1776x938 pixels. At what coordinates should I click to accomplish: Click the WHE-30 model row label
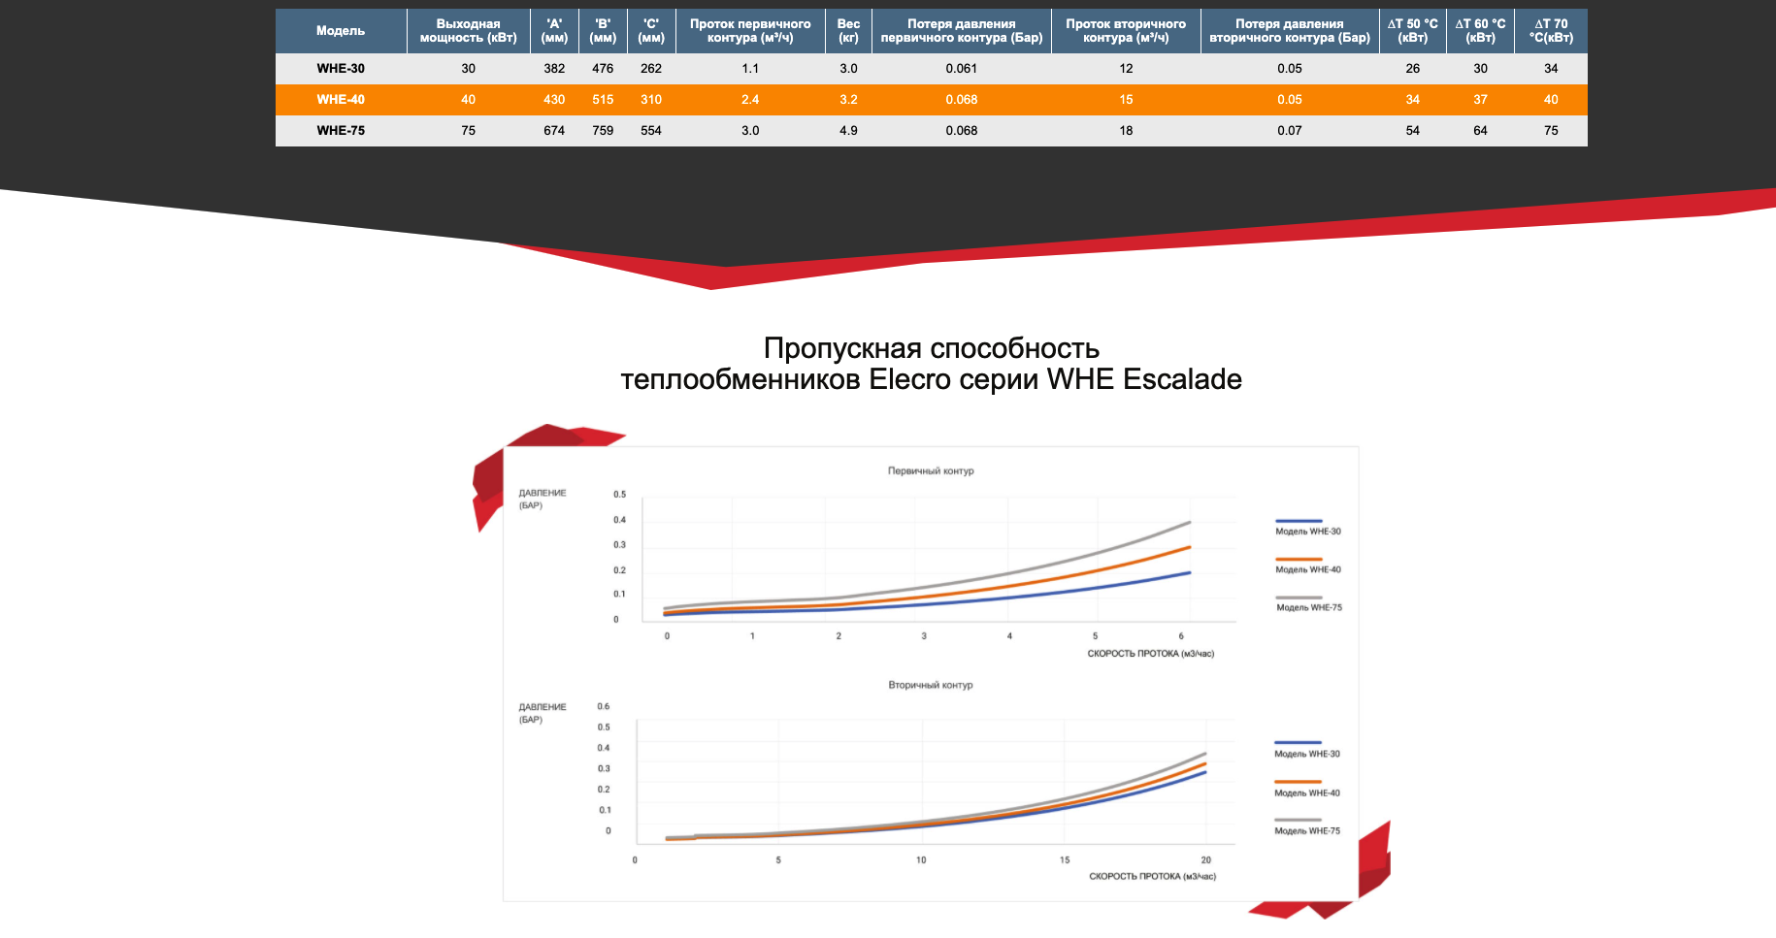pos(341,69)
